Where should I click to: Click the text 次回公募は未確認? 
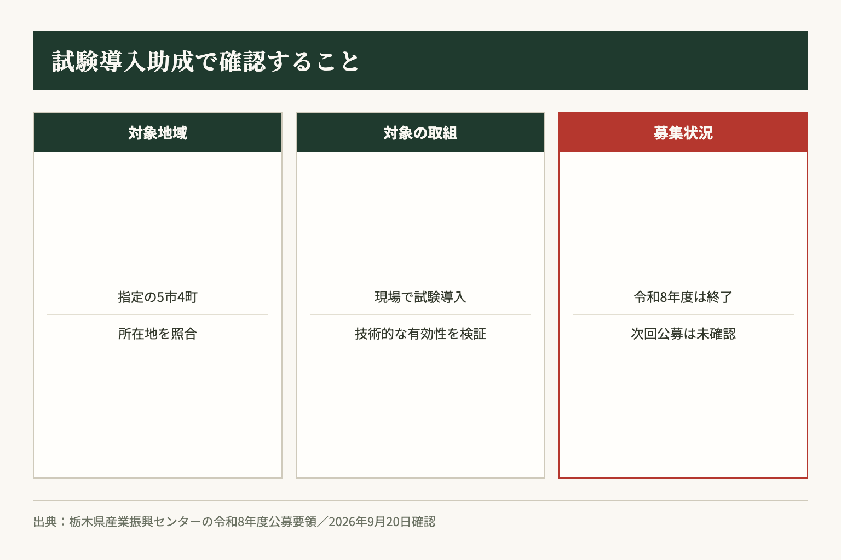683,334
